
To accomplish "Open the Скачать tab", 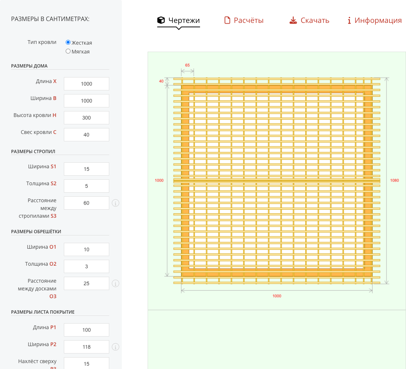I will [309, 20].
